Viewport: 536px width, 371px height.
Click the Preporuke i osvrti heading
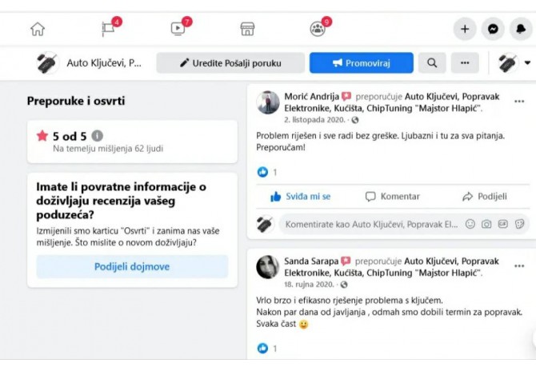76,101
